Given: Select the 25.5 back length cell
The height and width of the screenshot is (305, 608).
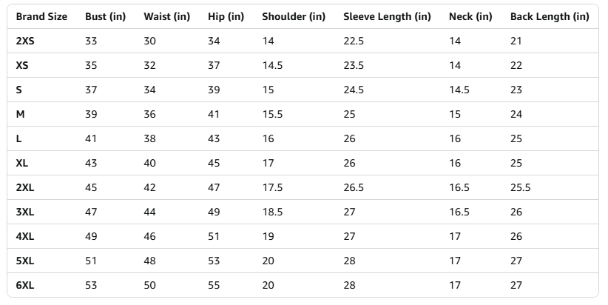Looking at the screenshot, I should pyautogui.click(x=520, y=187).
